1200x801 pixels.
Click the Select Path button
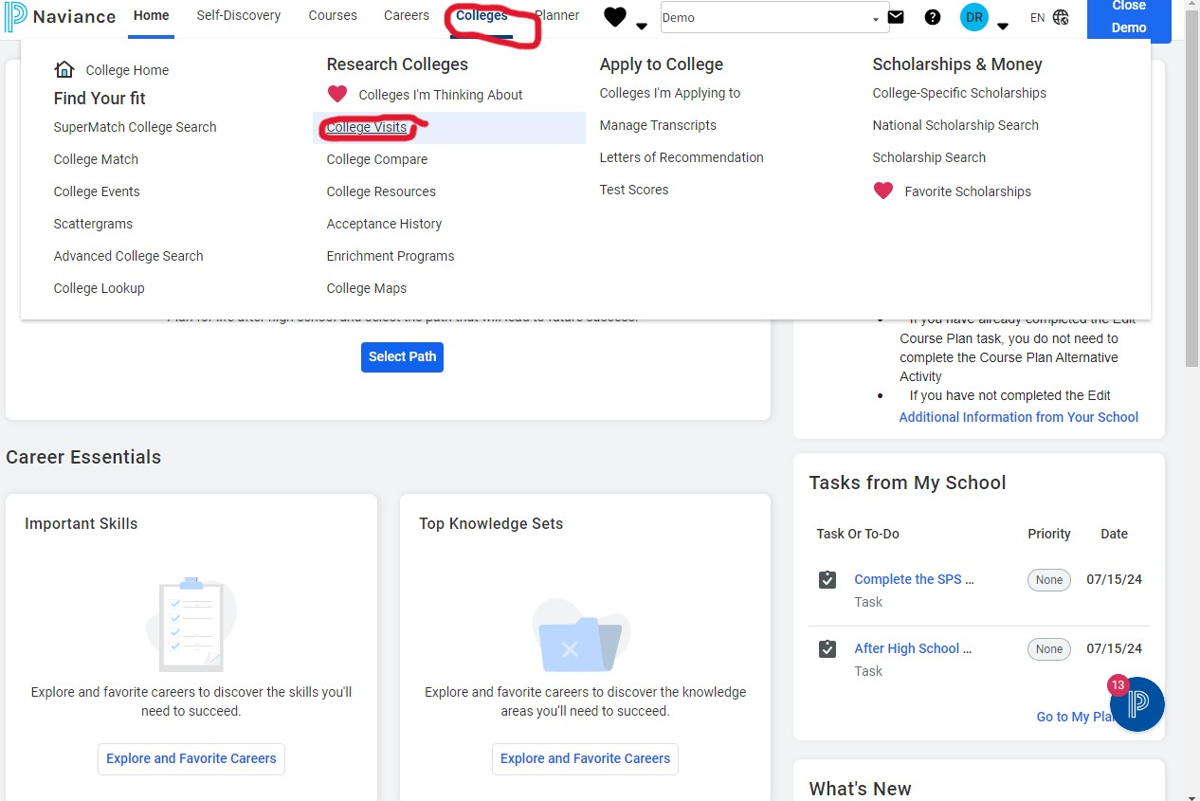(x=402, y=356)
